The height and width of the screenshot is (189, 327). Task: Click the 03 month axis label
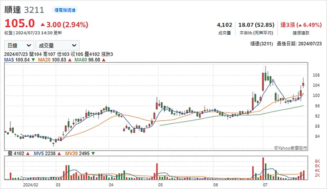58,185
